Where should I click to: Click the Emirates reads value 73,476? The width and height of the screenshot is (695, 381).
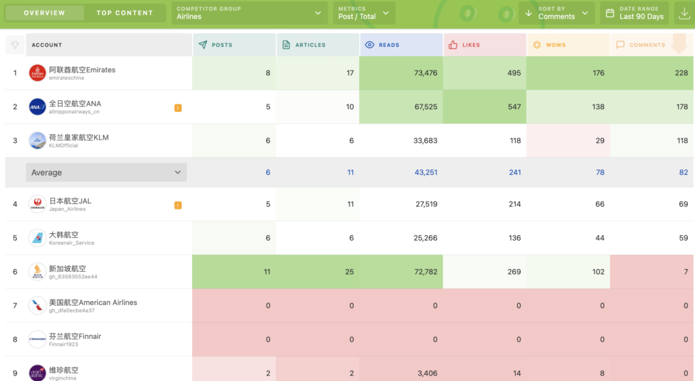426,73
